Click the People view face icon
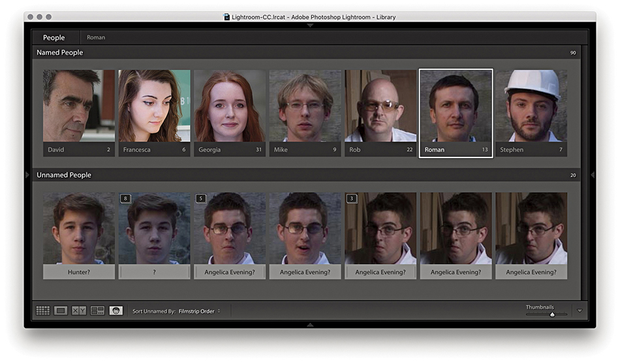The image size is (620, 362). pos(116,311)
